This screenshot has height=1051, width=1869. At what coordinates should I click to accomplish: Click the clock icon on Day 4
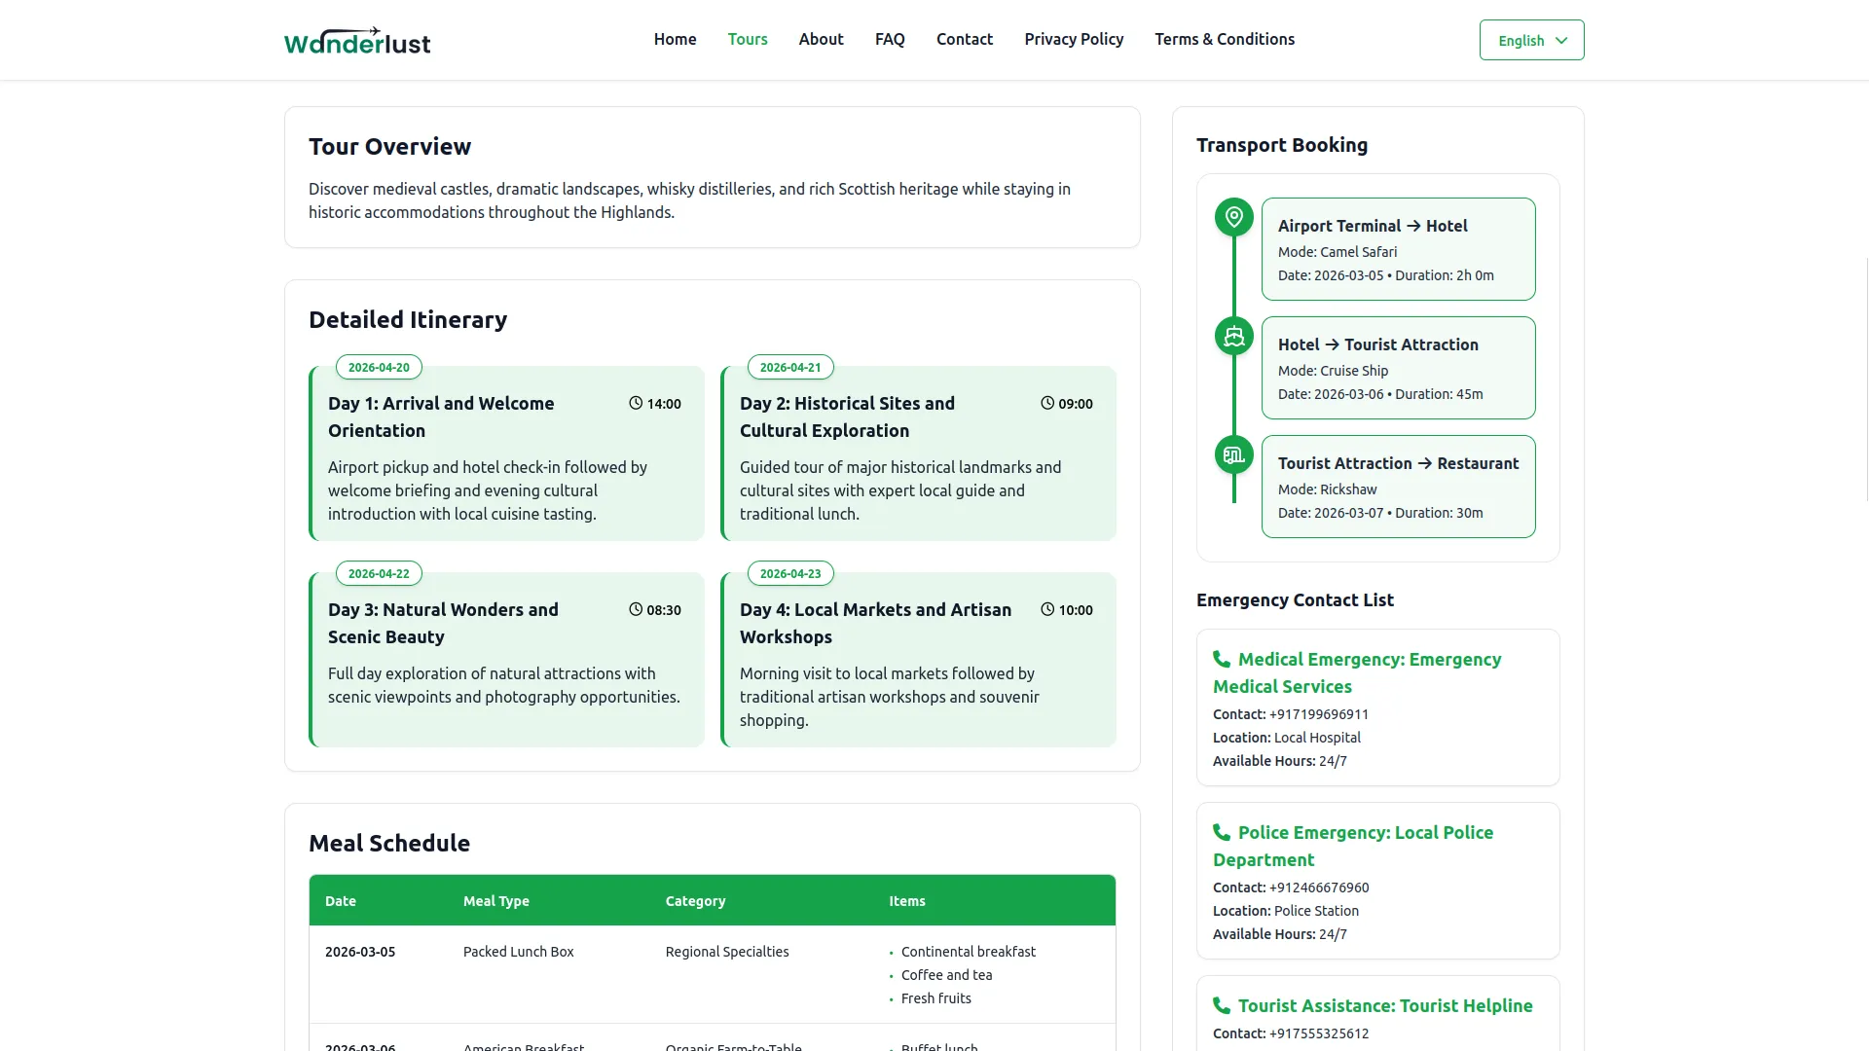tap(1047, 609)
